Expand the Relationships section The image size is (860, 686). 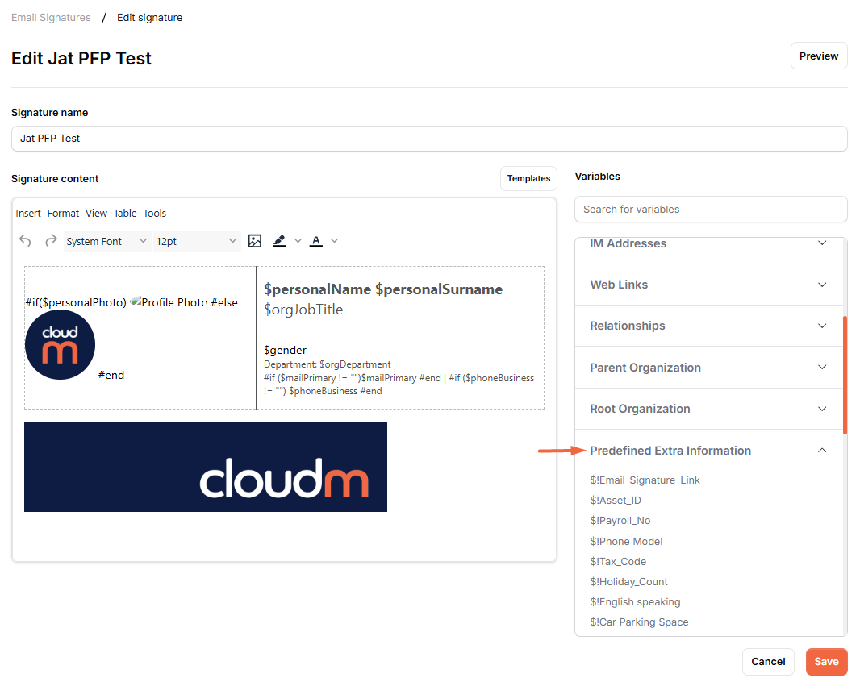pos(708,326)
